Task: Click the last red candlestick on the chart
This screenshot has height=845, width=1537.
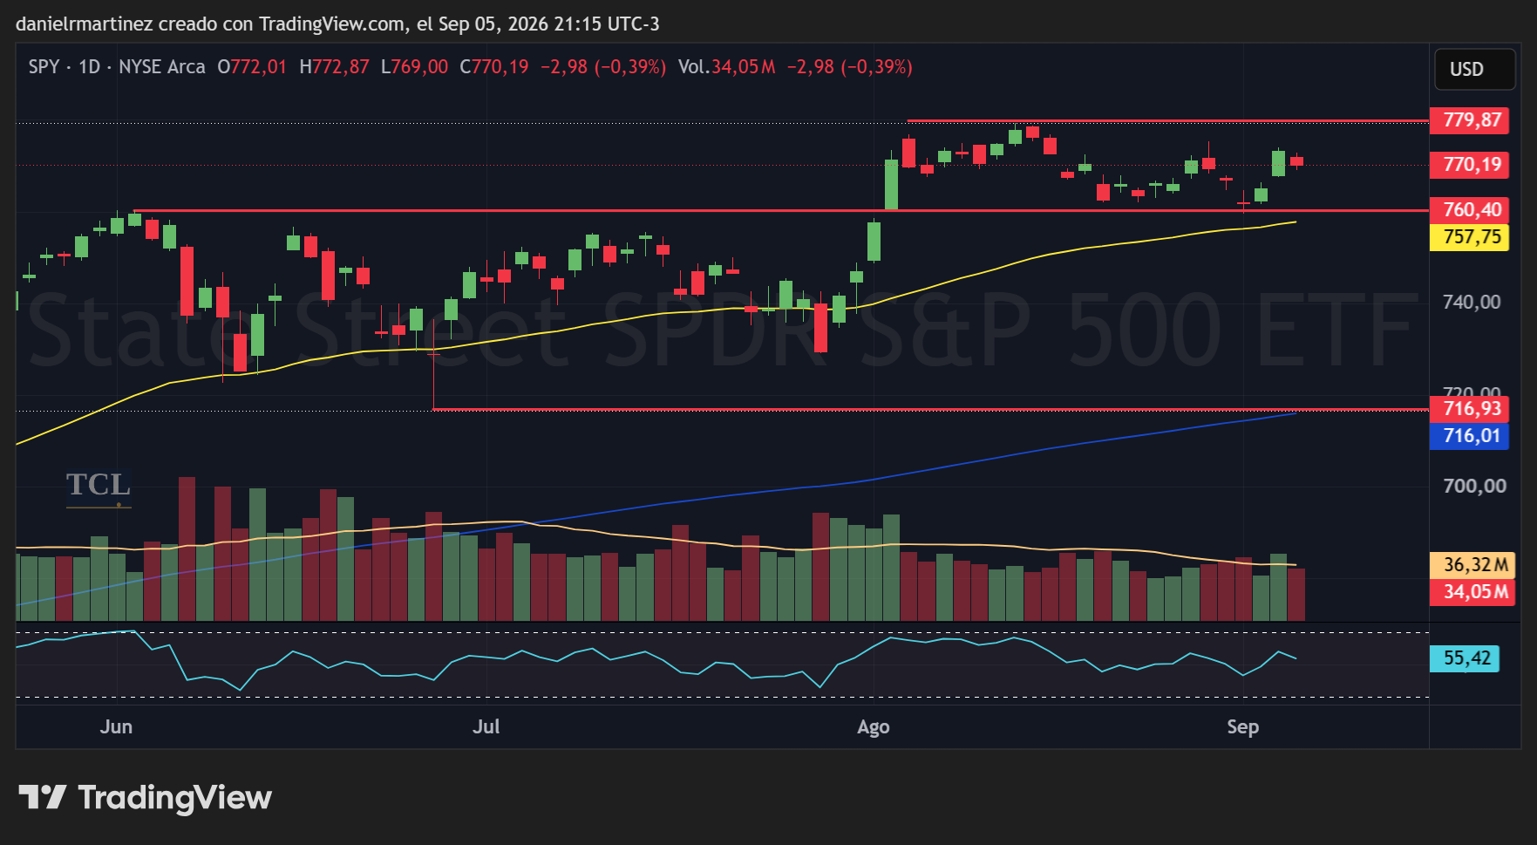Action: click(x=1296, y=160)
